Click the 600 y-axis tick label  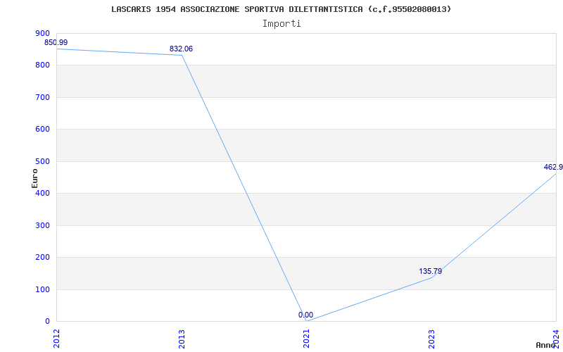42,130
